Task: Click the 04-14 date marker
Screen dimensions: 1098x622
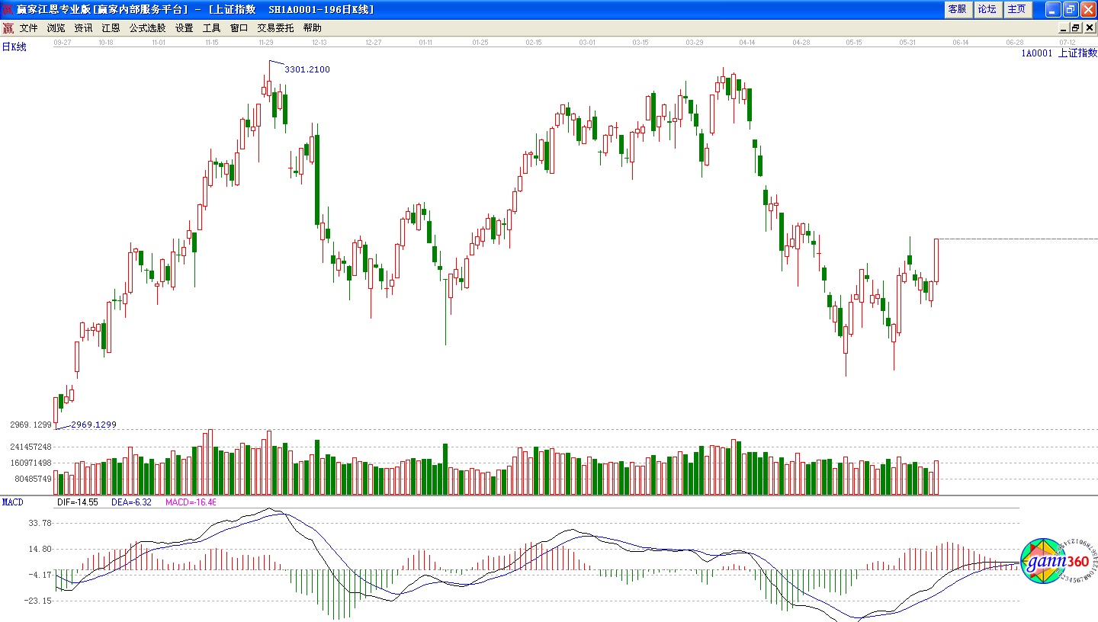Action: pyautogui.click(x=747, y=43)
